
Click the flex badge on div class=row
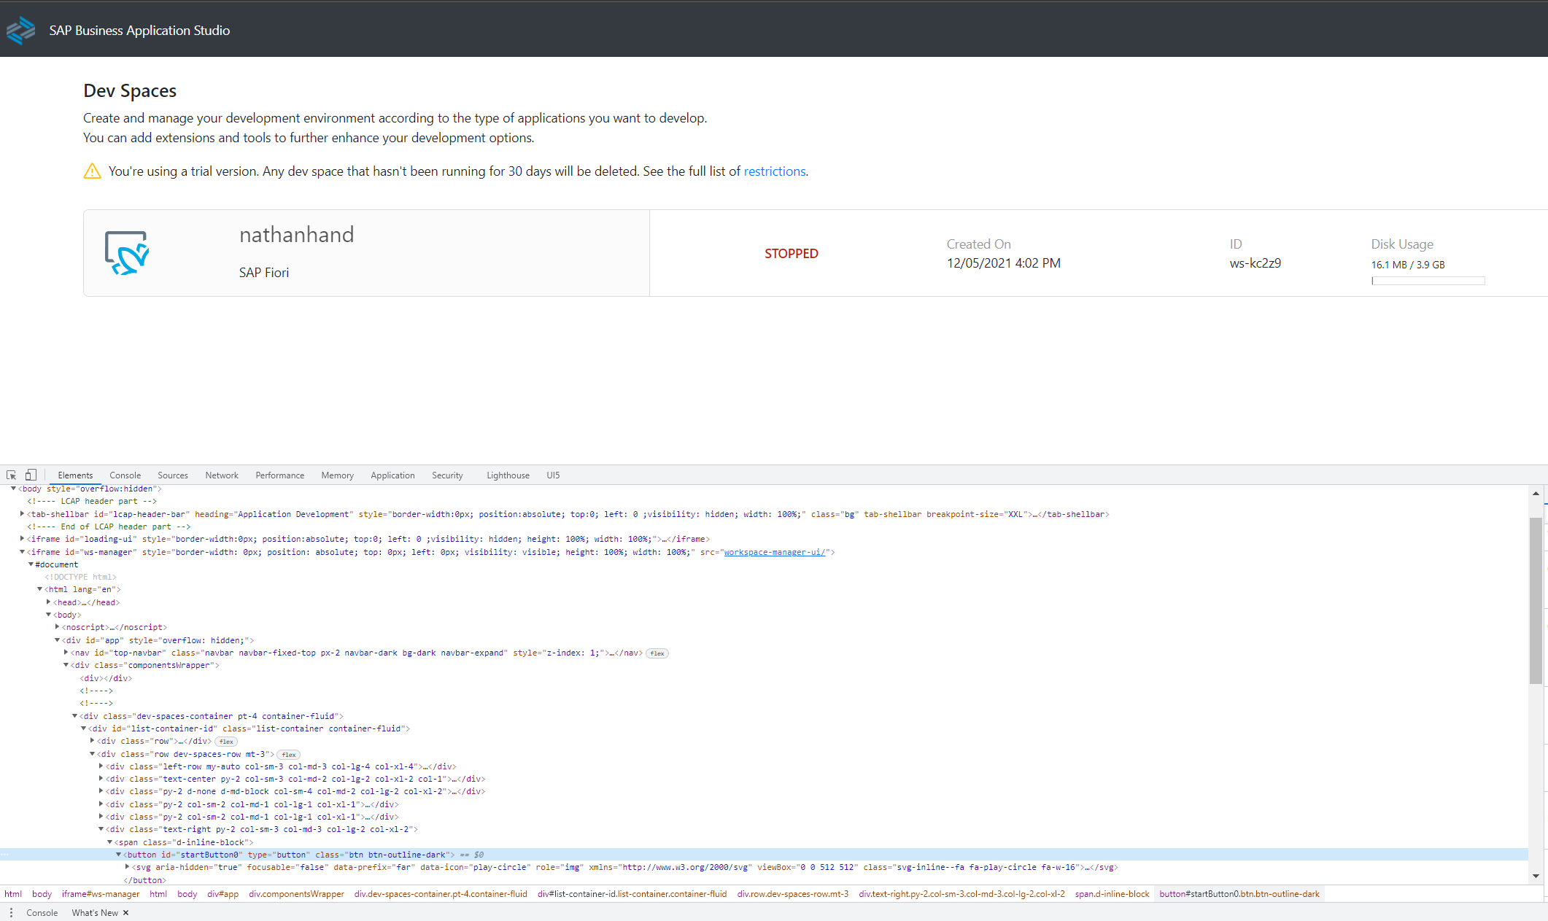coord(226,742)
